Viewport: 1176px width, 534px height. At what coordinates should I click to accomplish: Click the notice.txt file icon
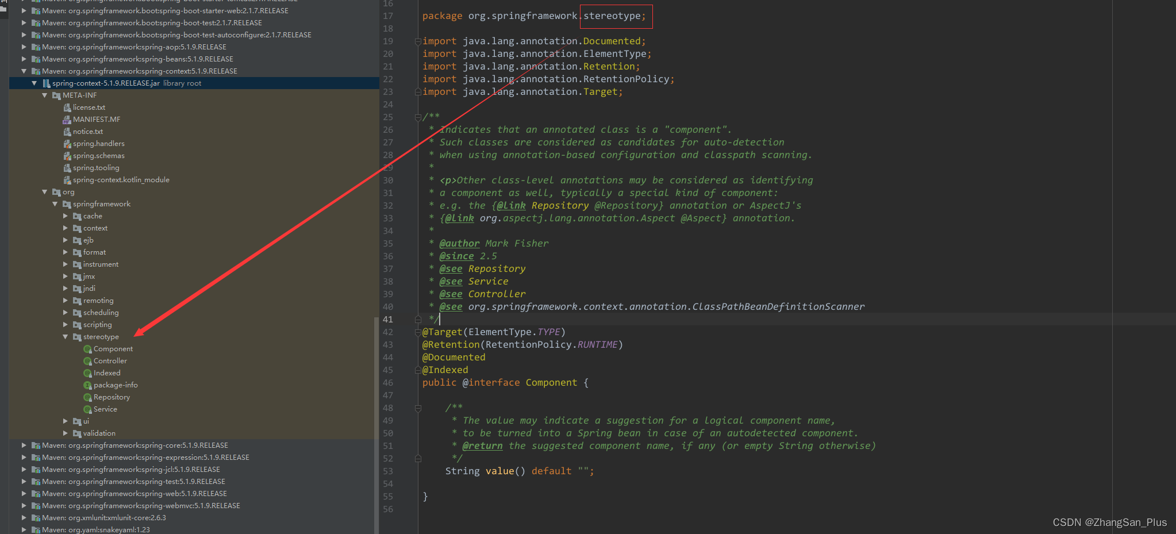67,132
